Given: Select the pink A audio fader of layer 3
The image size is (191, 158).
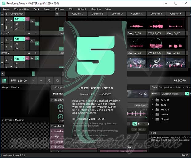Looking at the screenshot, I should pyautogui.click(x=27, y=19).
